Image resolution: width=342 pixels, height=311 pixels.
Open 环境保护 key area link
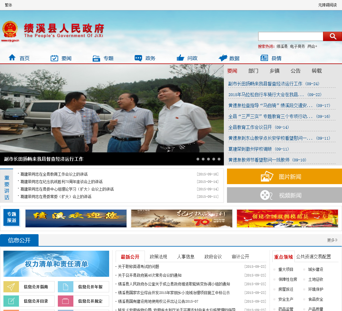point(316,290)
